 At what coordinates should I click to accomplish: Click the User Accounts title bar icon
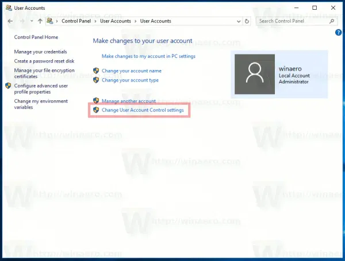click(x=9, y=8)
